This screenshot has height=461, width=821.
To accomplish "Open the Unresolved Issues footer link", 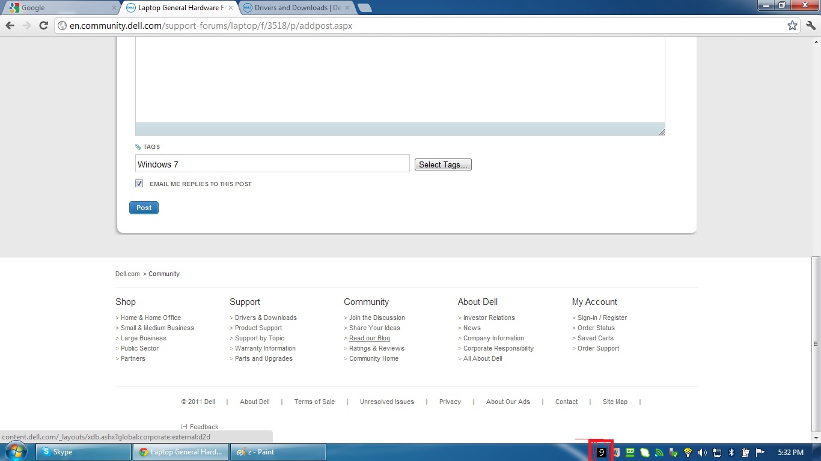I will [x=387, y=402].
